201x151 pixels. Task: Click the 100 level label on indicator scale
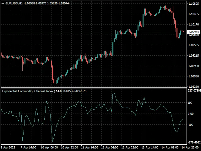point(190,103)
